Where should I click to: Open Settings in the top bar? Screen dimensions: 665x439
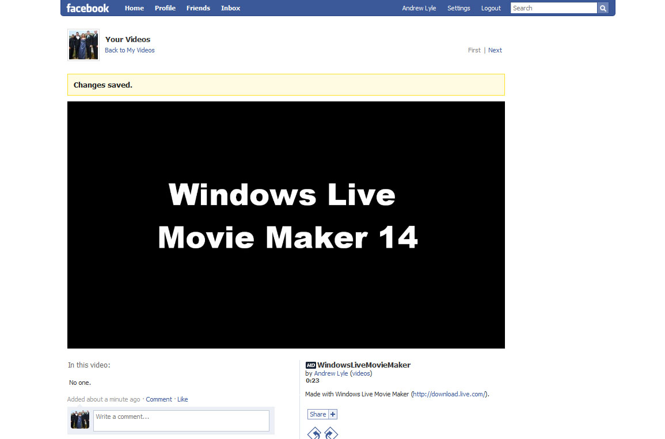click(x=458, y=8)
